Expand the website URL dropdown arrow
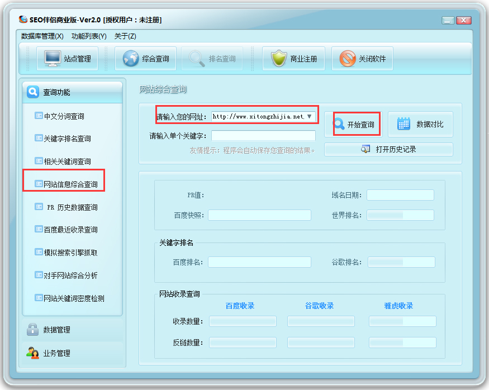Screen dimensions: 489x390 click(x=310, y=117)
